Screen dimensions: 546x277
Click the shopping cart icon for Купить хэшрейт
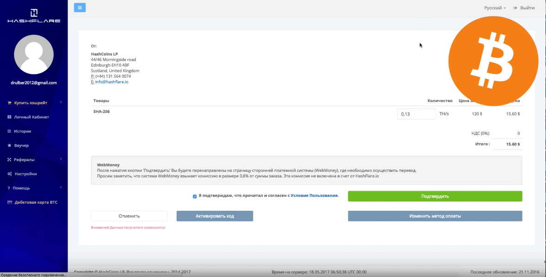[9, 103]
